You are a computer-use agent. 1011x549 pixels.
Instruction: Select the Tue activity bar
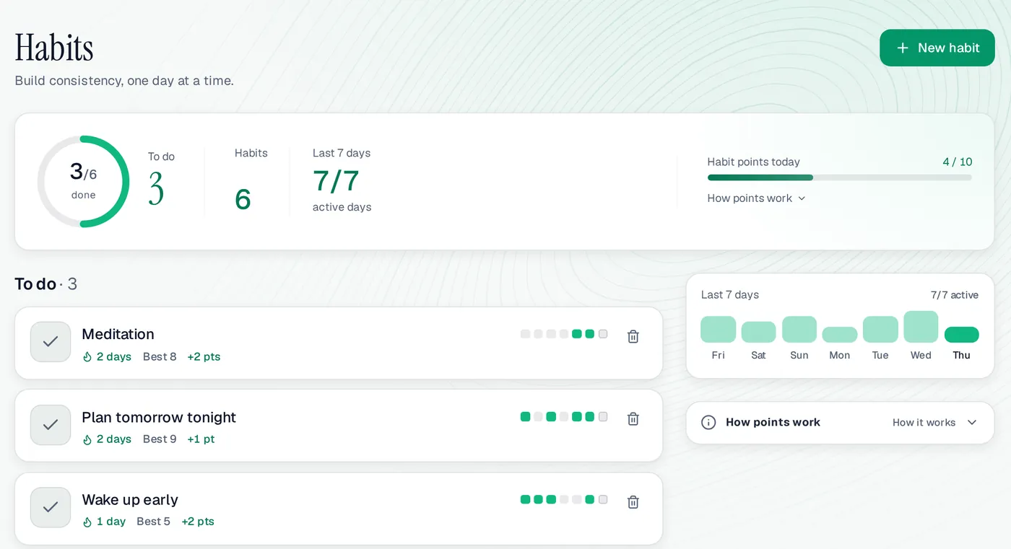pyautogui.click(x=880, y=330)
